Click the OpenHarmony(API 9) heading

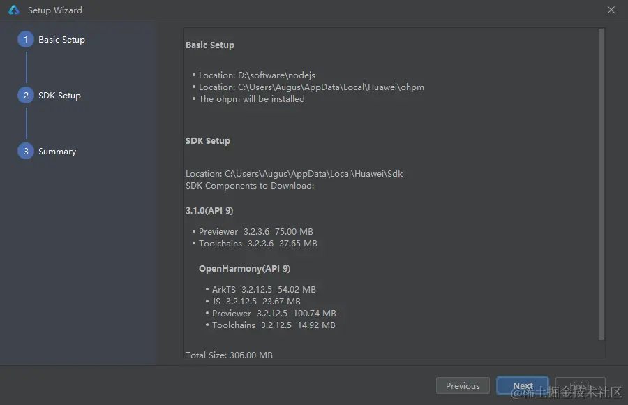pyautogui.click(x=245, y=269)
